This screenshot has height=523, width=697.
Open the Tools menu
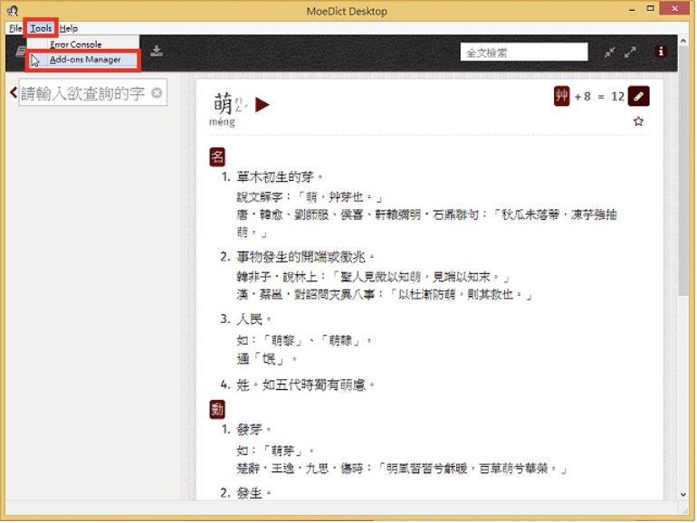coord(41,28)
